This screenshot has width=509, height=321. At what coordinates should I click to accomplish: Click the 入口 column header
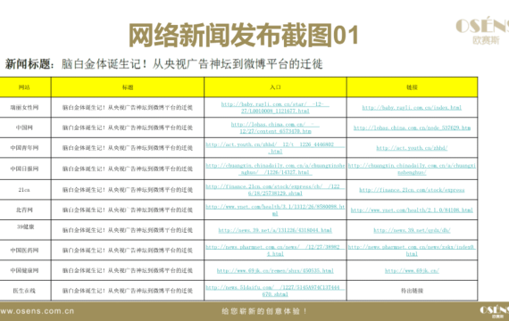click(275, 87)
